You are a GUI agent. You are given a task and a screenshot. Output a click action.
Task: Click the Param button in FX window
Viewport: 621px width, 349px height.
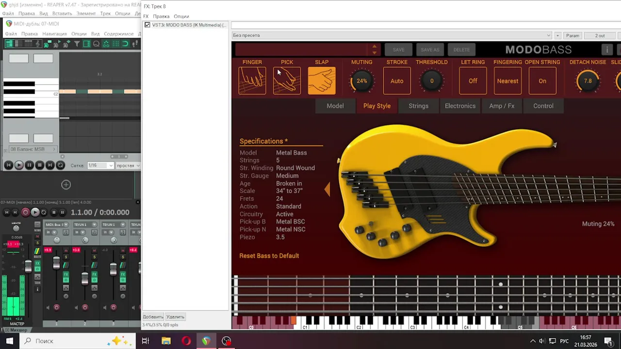(x=572, y=35)
